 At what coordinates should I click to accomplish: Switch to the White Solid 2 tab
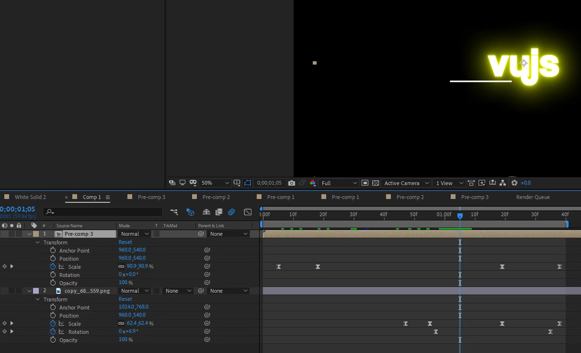coord(30,197)
